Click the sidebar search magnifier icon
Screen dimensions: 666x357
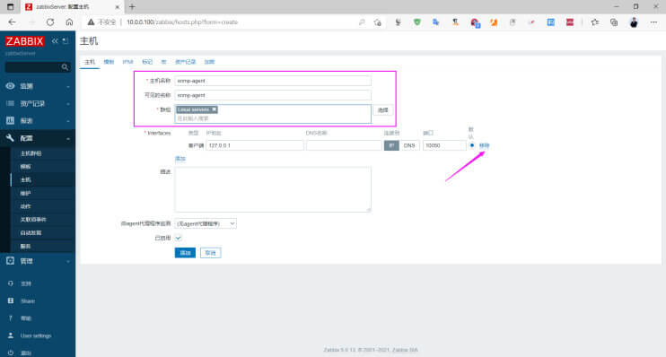[65, 67]
